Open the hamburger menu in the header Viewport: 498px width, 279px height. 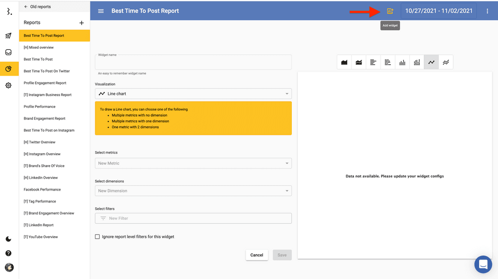click(x=101, y=11)
